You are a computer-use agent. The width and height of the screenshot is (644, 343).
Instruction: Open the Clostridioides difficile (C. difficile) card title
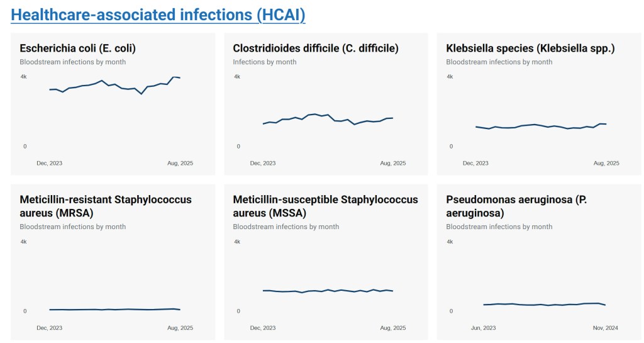[x=315, y=48]
